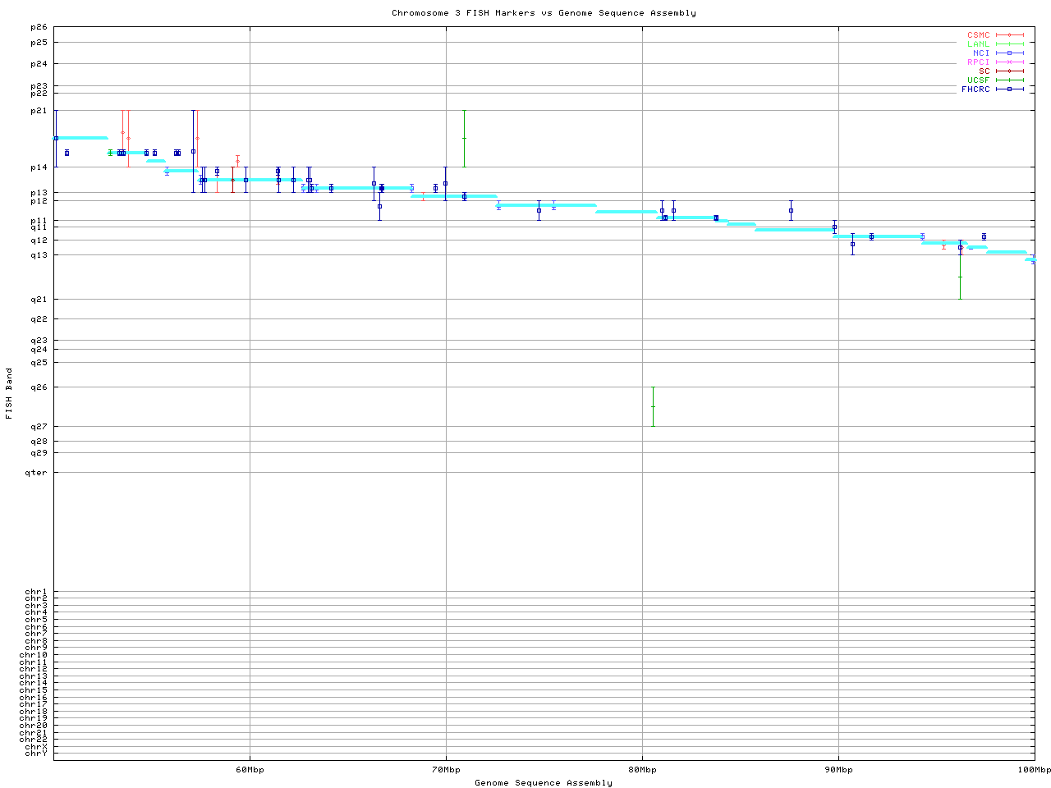Screen dimensions: 1051x788
Task: Click the p24 band label
Action: 39,64
